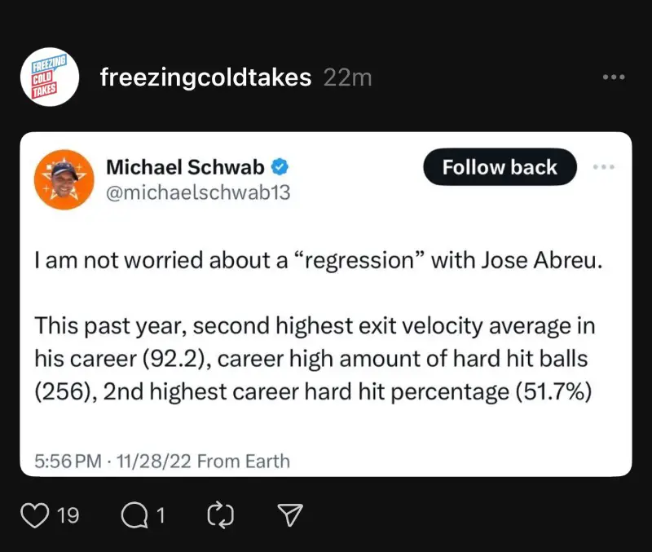The image size is (652, 552).
Task: Repost using the circular arrows icon
Action: (220, 514)
